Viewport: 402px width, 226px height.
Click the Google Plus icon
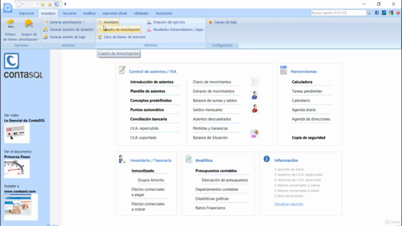[391, 13]
